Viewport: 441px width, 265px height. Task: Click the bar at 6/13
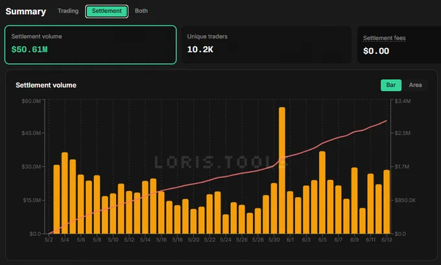(x=387, y=201)
